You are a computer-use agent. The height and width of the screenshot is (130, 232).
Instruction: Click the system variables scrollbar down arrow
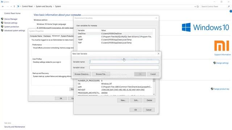coord(154,94)
